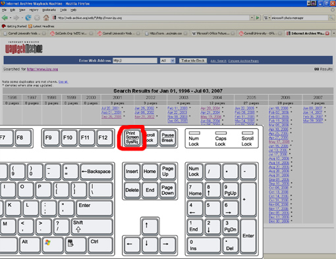336x259 pixels.
Task: Go to the Home page icon
Action: [x=46, y=18]
